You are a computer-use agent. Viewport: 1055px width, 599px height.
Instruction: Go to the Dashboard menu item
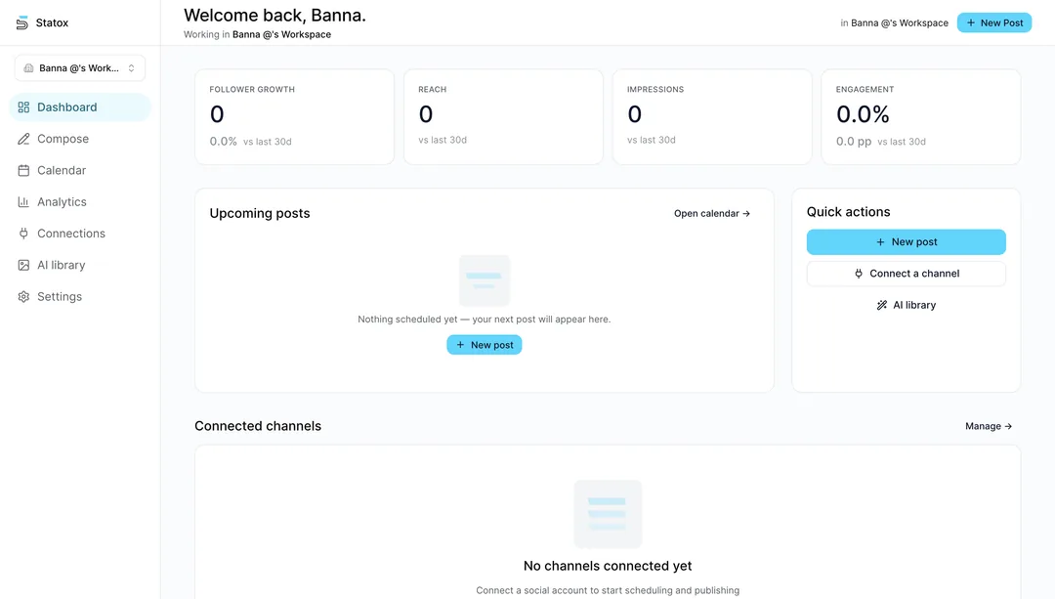[80, 107]
